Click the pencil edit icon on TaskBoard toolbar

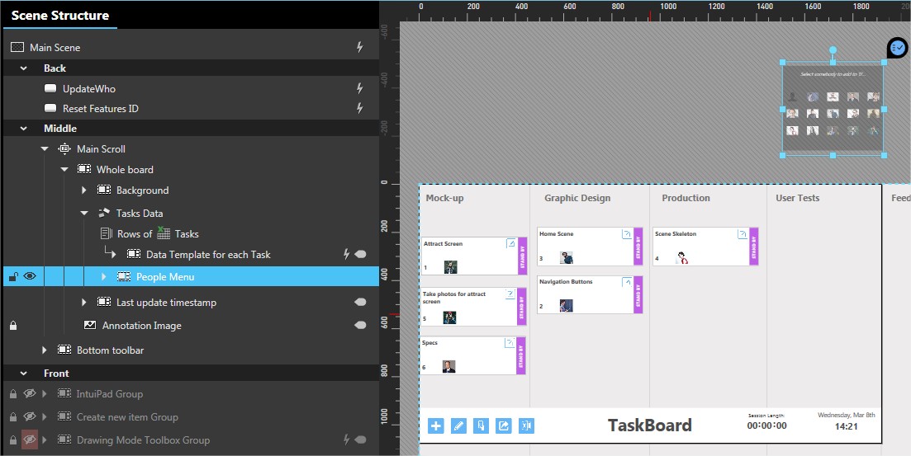458,425
